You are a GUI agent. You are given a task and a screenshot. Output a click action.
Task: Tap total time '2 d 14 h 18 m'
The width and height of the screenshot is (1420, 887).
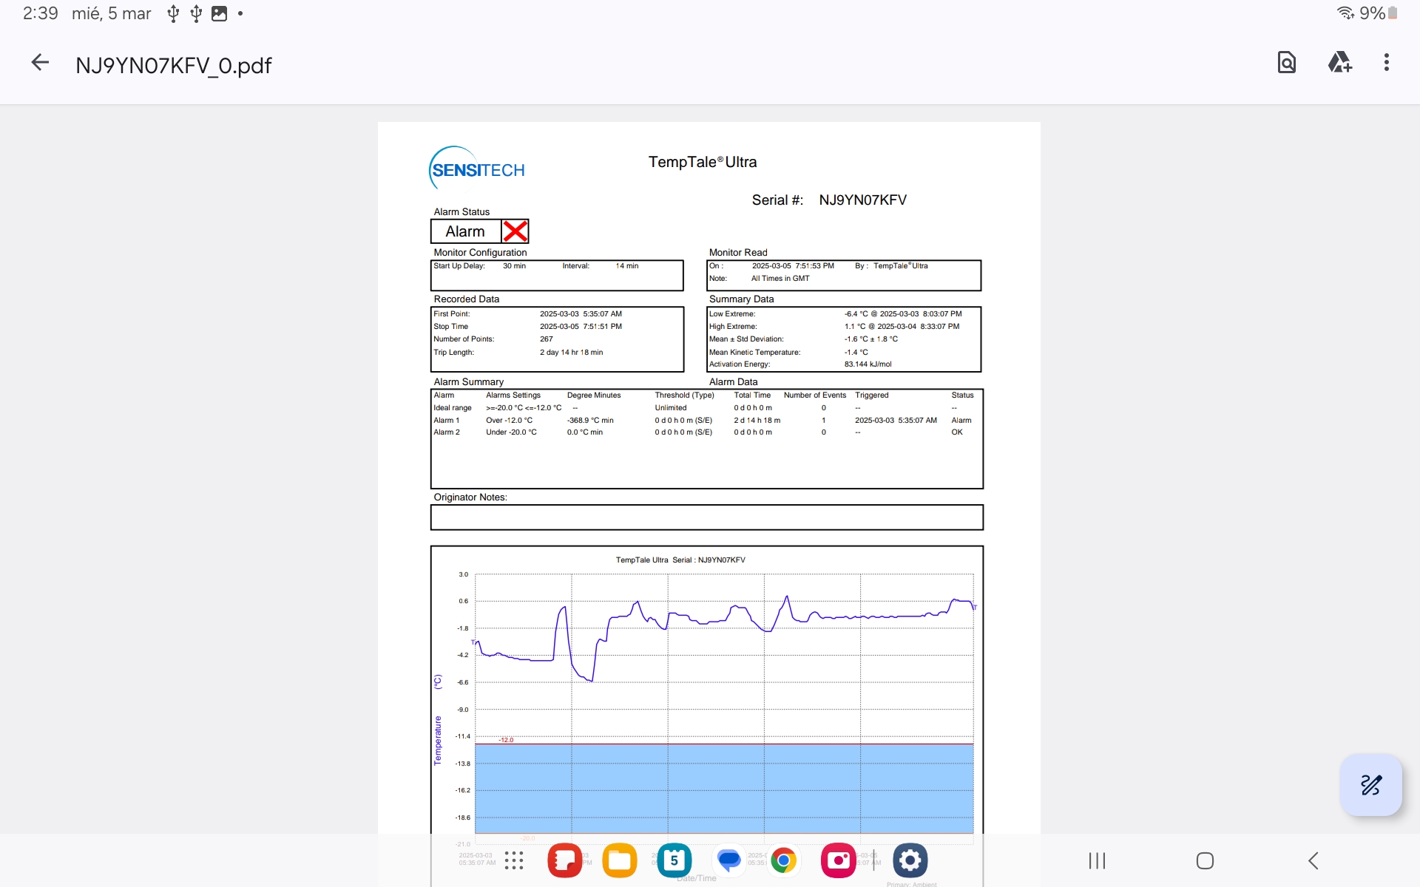point(757,421)
